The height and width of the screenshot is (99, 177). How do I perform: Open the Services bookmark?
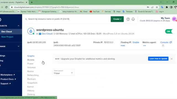tap(106, 12)
